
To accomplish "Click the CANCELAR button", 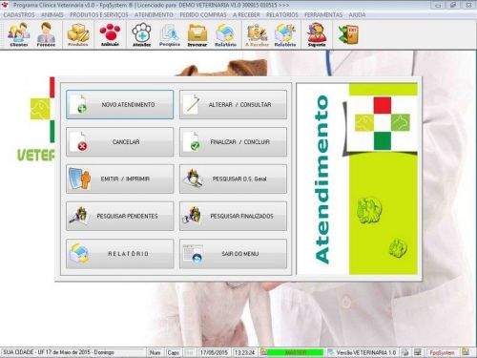I will click(120, 142).
